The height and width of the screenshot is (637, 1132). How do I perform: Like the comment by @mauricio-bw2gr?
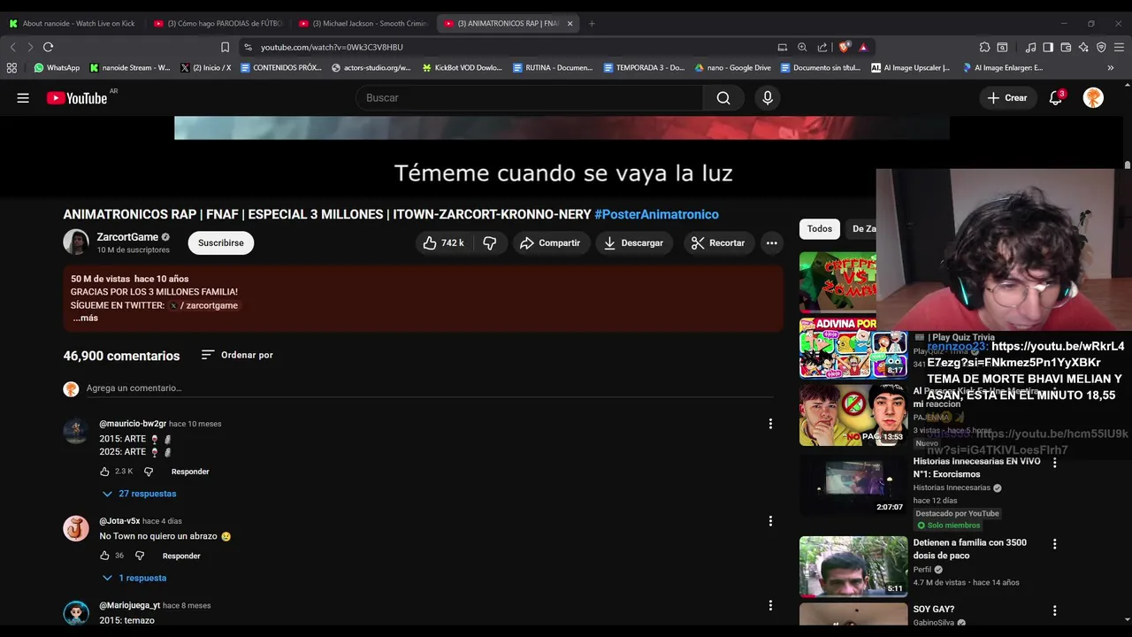coord(104,472)
